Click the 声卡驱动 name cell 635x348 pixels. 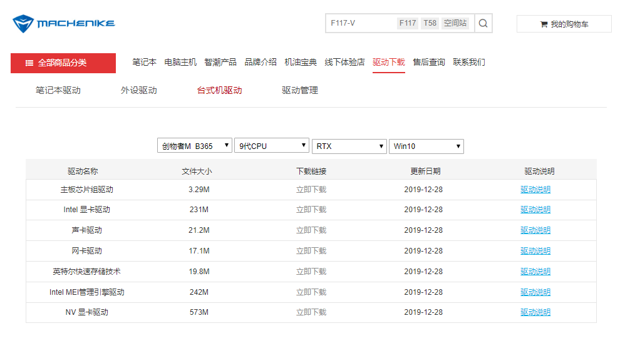point(86,230)
